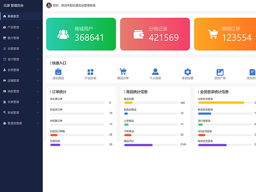Click the 新浪会员登录 label

pyautogui.click(x=205, y=109)
